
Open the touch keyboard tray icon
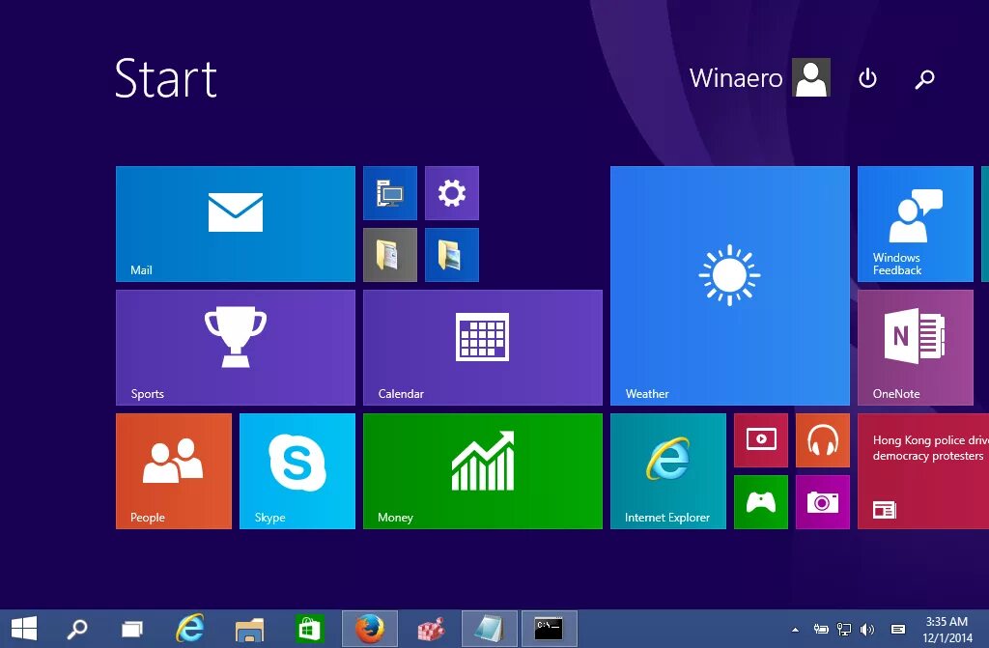coord(898,629)
